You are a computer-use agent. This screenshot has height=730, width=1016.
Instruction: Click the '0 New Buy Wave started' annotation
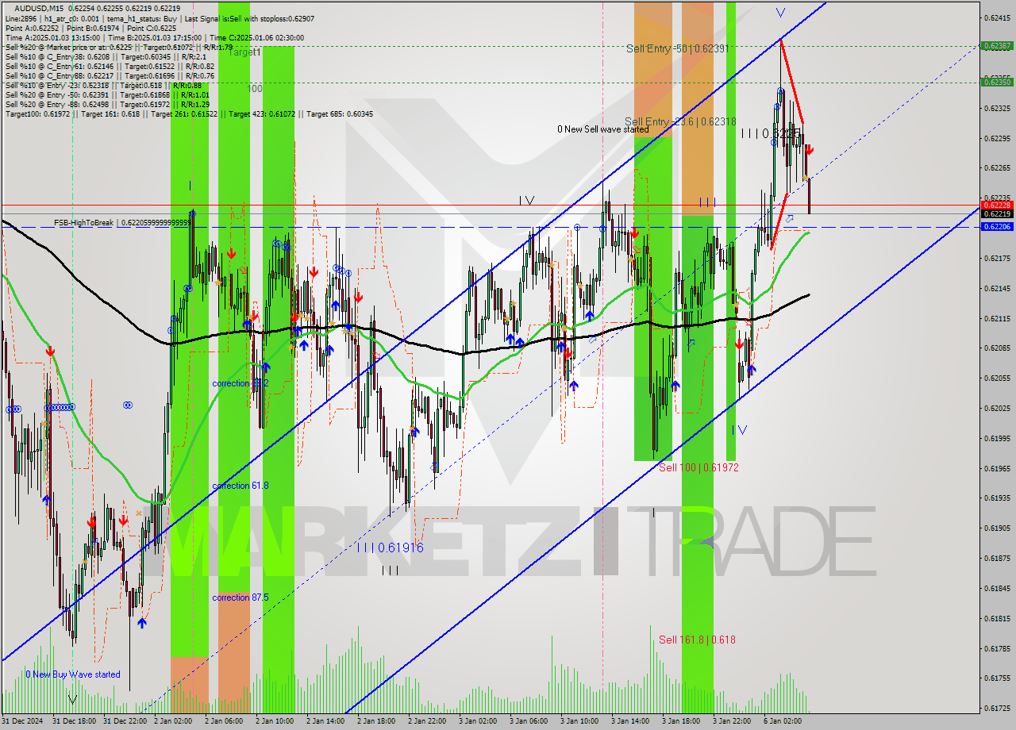(73, 674)
